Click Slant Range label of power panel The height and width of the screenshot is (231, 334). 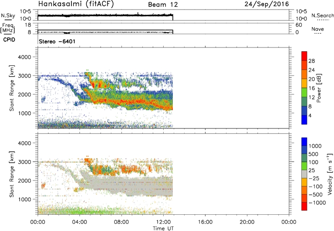coord(12,88)
